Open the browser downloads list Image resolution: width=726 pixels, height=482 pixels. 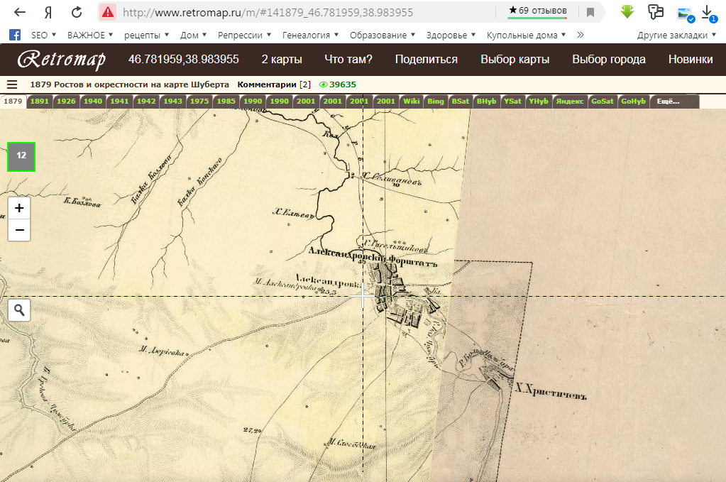pos(708,13)
